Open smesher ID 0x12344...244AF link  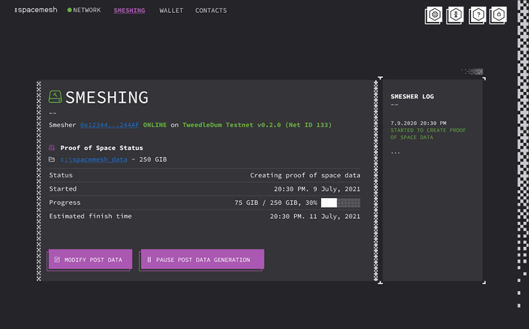point(110,125)
